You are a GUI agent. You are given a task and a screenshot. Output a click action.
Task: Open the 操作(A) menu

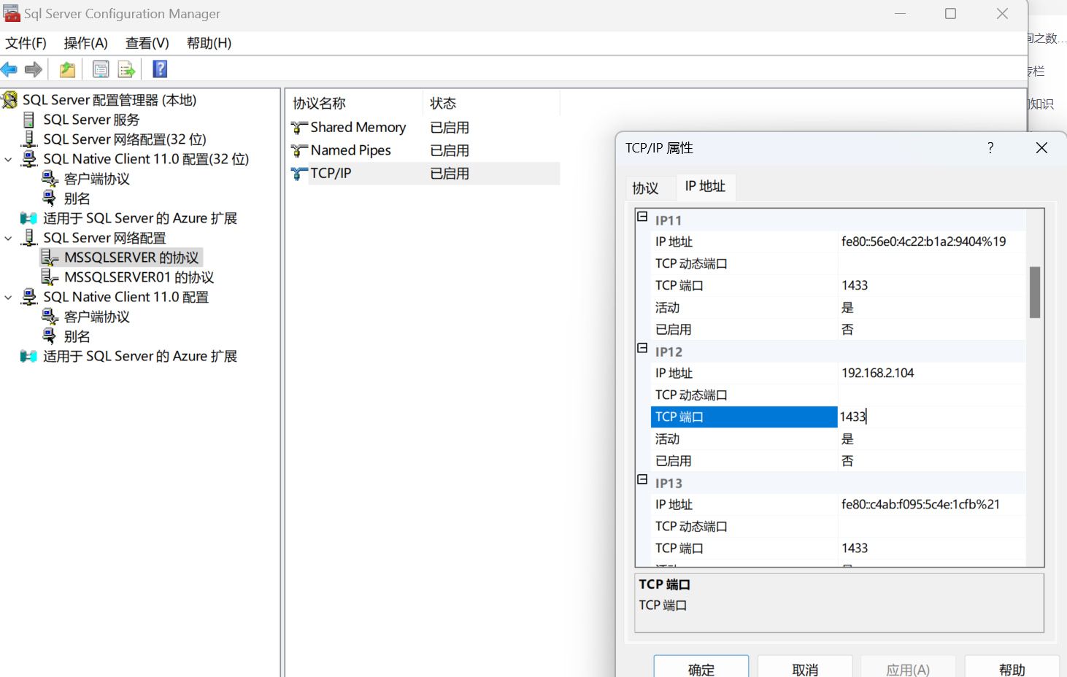point(86,43)
